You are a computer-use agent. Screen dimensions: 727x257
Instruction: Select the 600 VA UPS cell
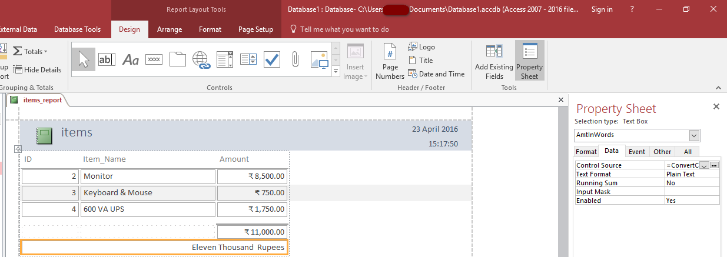click(x=148, y=209)
